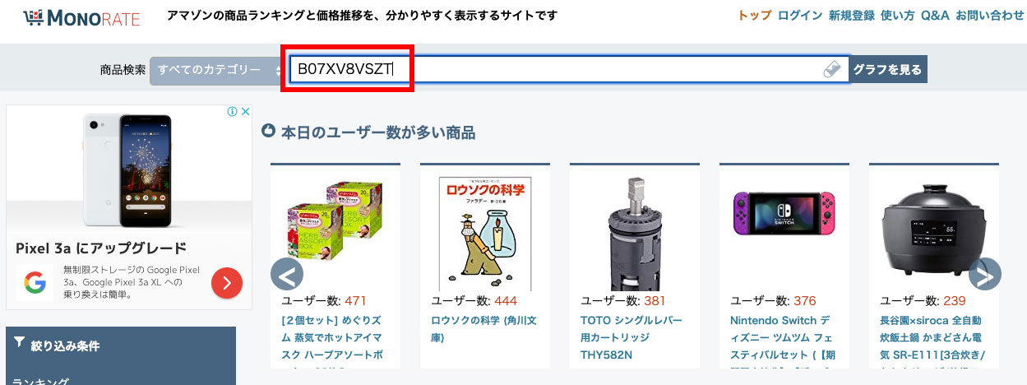Open 使い方 guide link

pos(898,16)
